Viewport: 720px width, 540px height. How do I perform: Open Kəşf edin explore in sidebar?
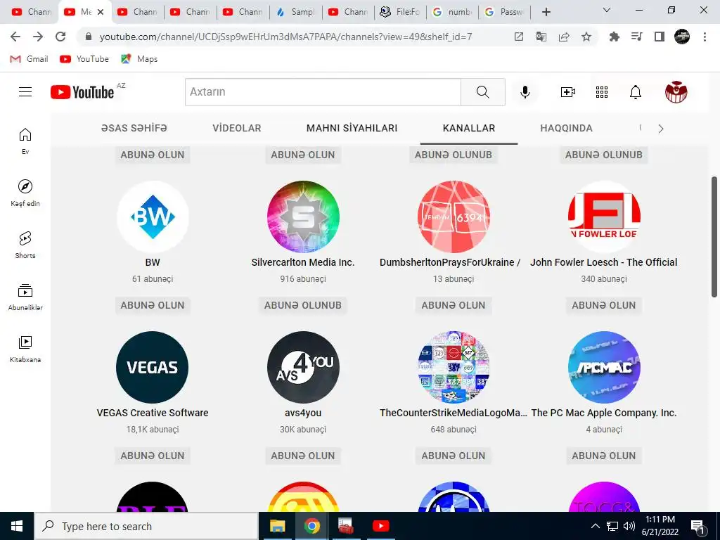(25, 193)
